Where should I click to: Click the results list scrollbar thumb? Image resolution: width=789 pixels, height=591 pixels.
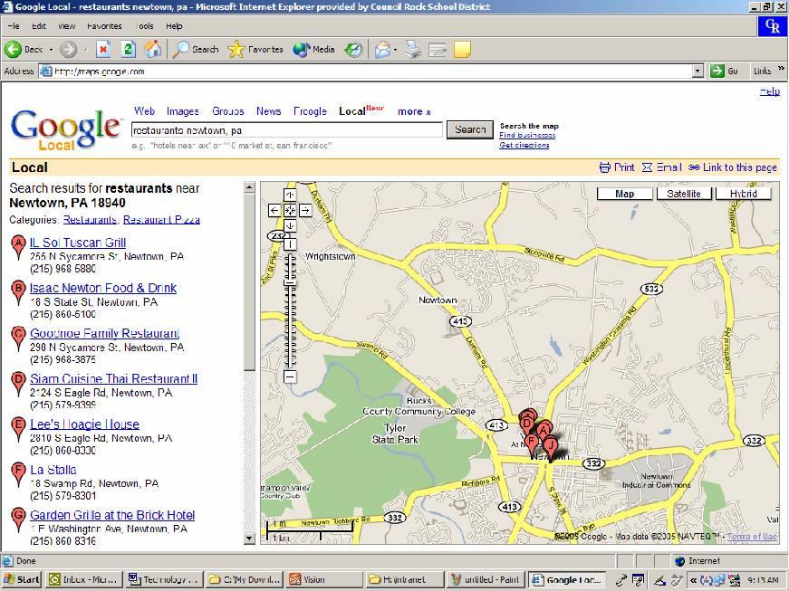249,282
